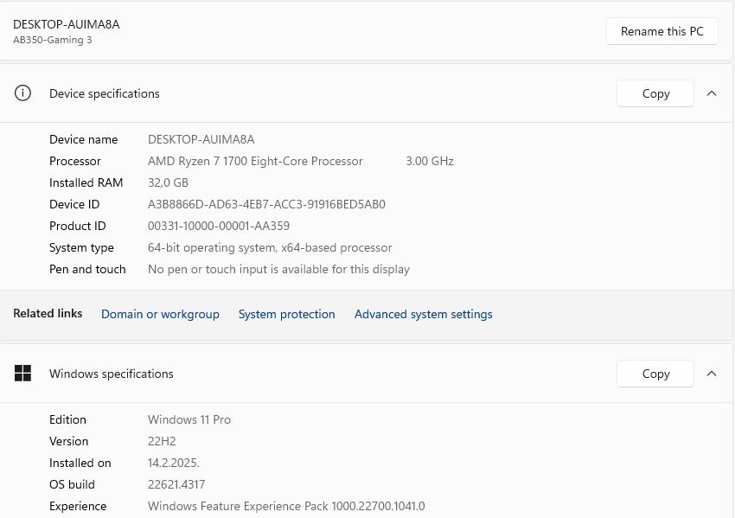The image size is (735, 518).
Task: Click the Product ID value
Action: pyautogui.click(x=219, y=226)
